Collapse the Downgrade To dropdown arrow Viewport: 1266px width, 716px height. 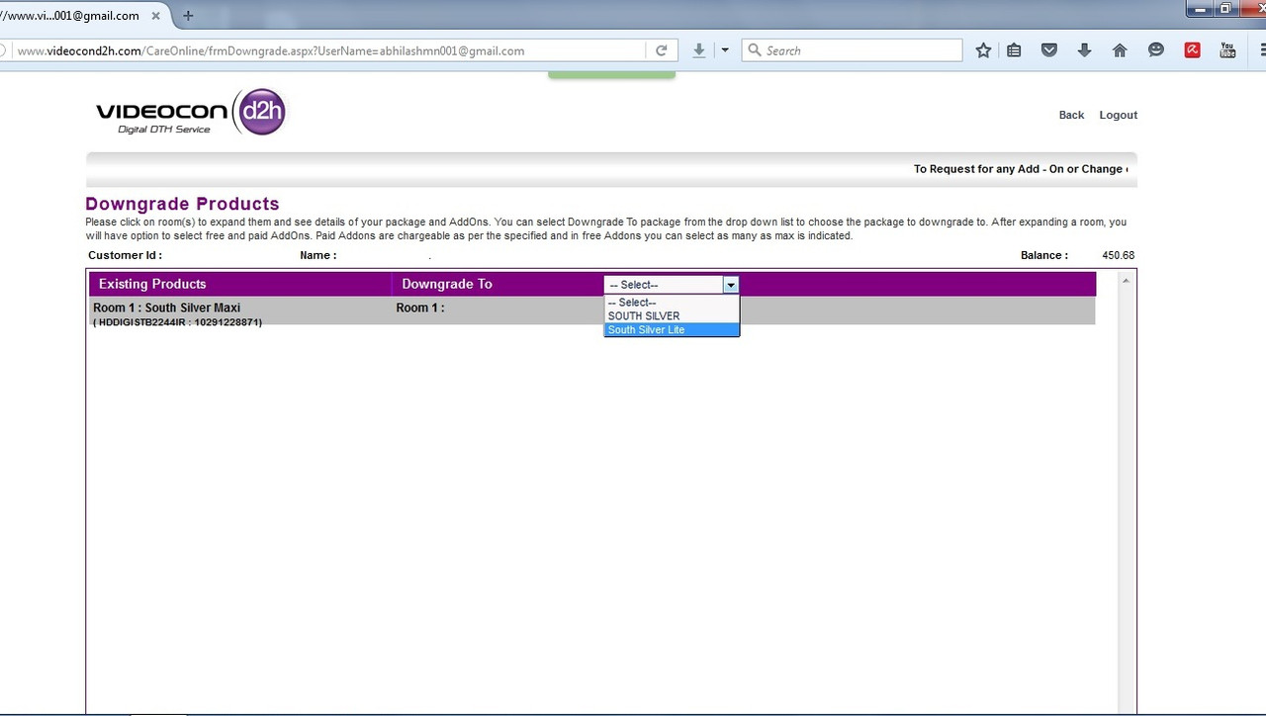pyautogui.click(x=731, y=285)
